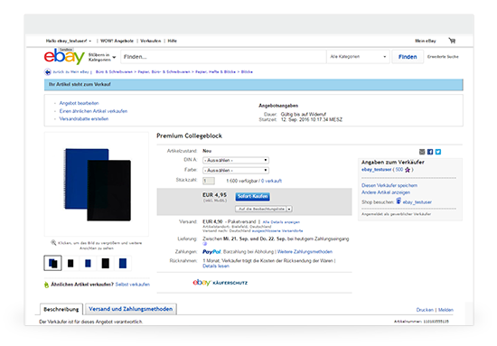The image size is (497, 346).
Task: Click the seller feedback star icon
Action: (x=408, y=170)
